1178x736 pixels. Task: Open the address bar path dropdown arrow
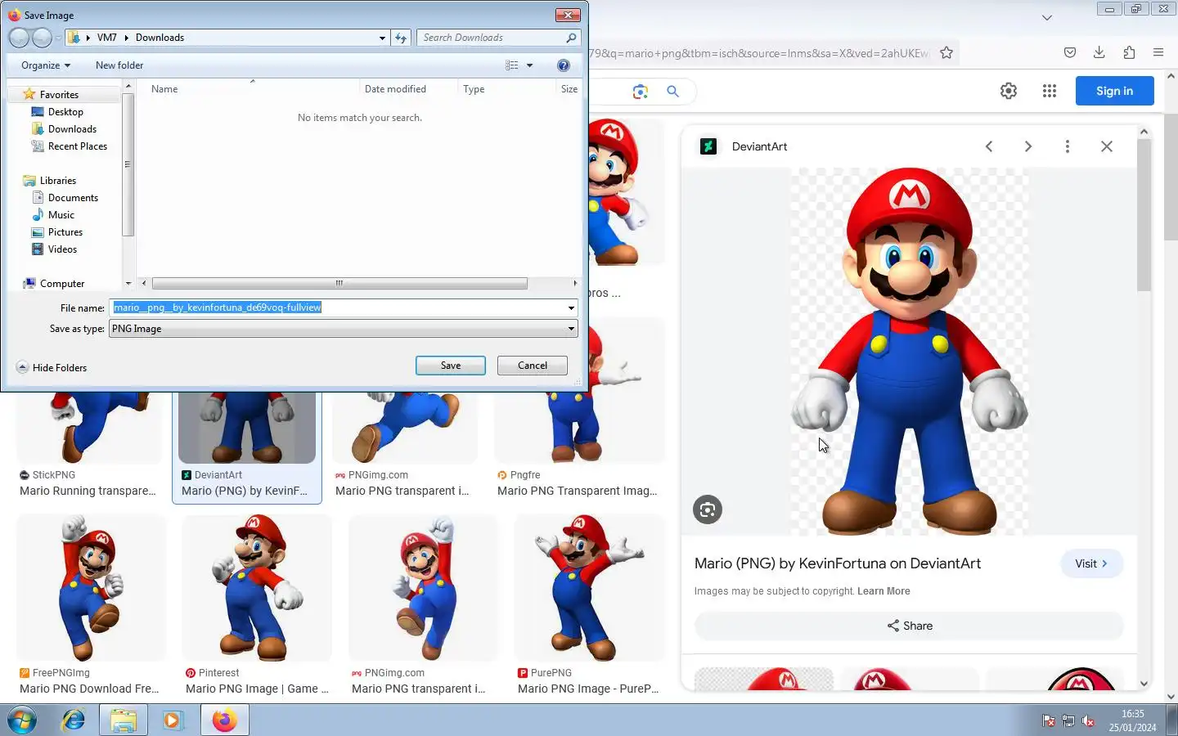pyautogui.click(x=382, y=38)
